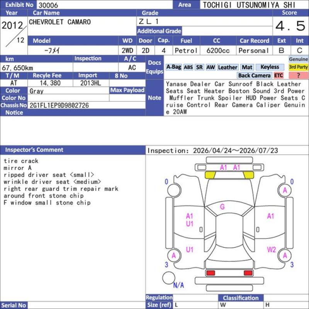Click the W2 mark on the car diagram
The width and height of the screenshot is (309, 309).
pos(271,250)
